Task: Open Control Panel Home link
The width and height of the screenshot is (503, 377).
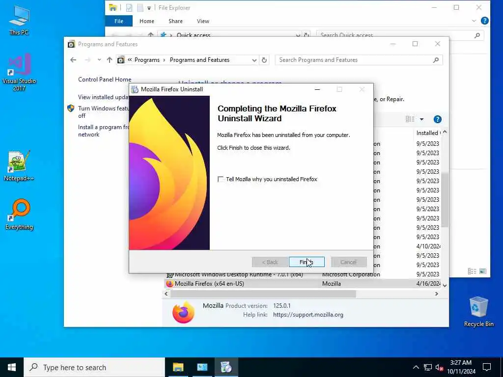Action: click(105, 80)
